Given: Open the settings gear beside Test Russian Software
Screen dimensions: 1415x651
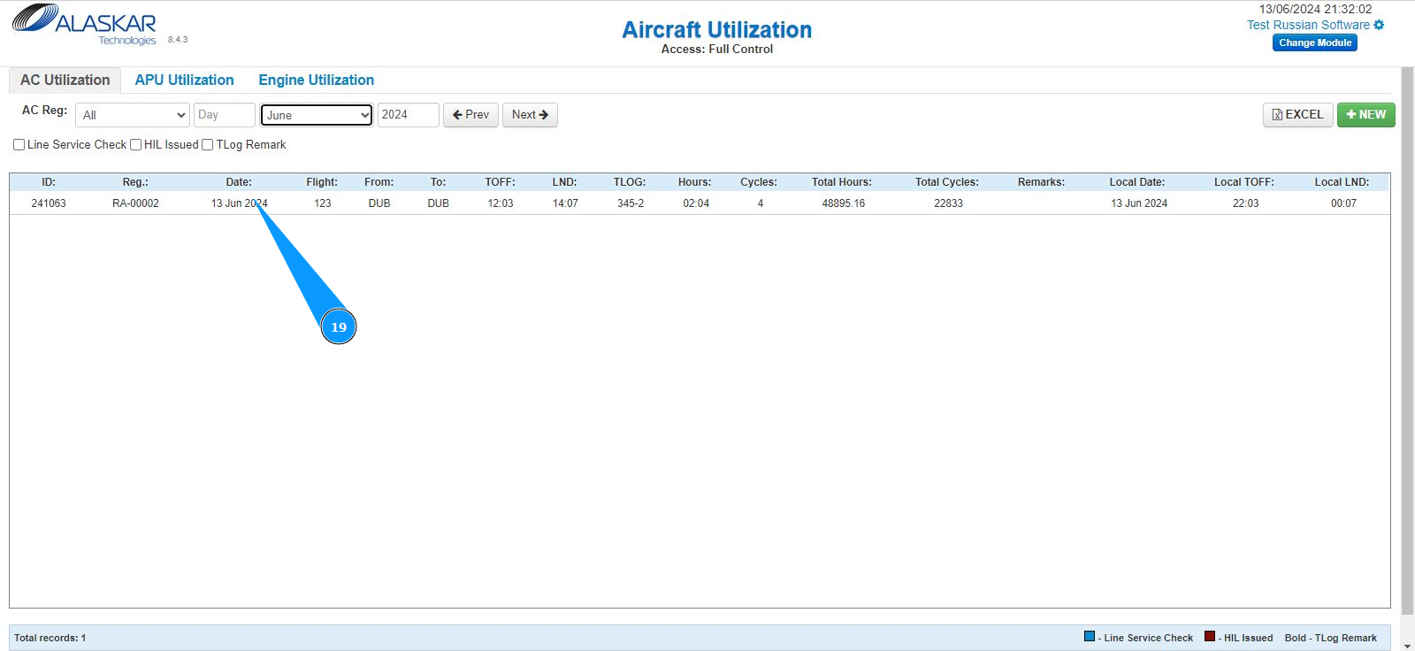Looking at the screenshot, I should click(1379, 25).
